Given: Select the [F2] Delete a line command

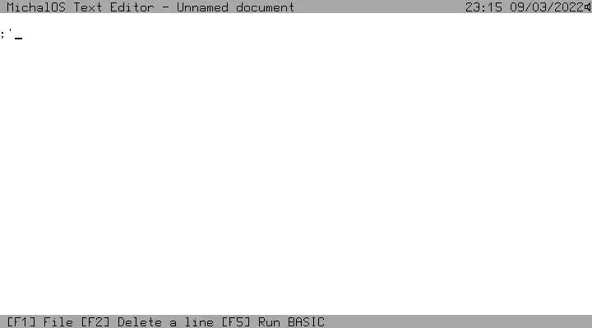Looking at the screenshot, I should click(x=147, y=322).
